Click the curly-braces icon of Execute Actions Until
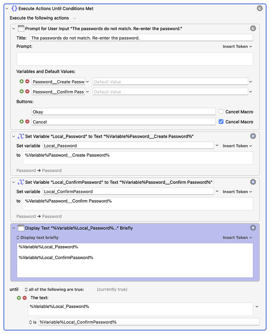The height and width of the screenshot is (334, 270). (x=14, y=9)
